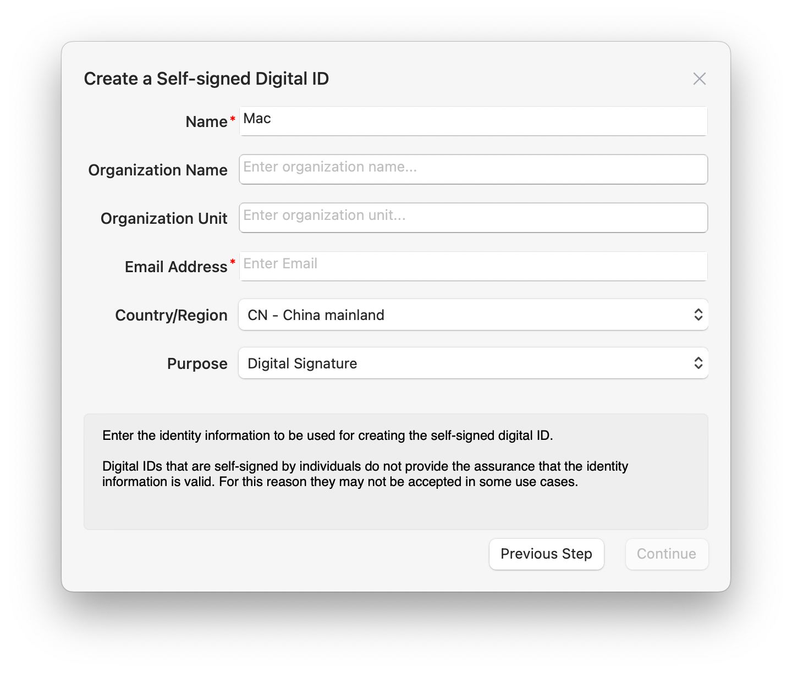This screenshot has width=792, height=673.
Task: Focus the Organization Name text field
Action: tap(473, 169)
